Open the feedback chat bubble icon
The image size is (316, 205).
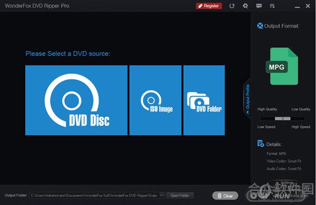(x=259, y=6)
